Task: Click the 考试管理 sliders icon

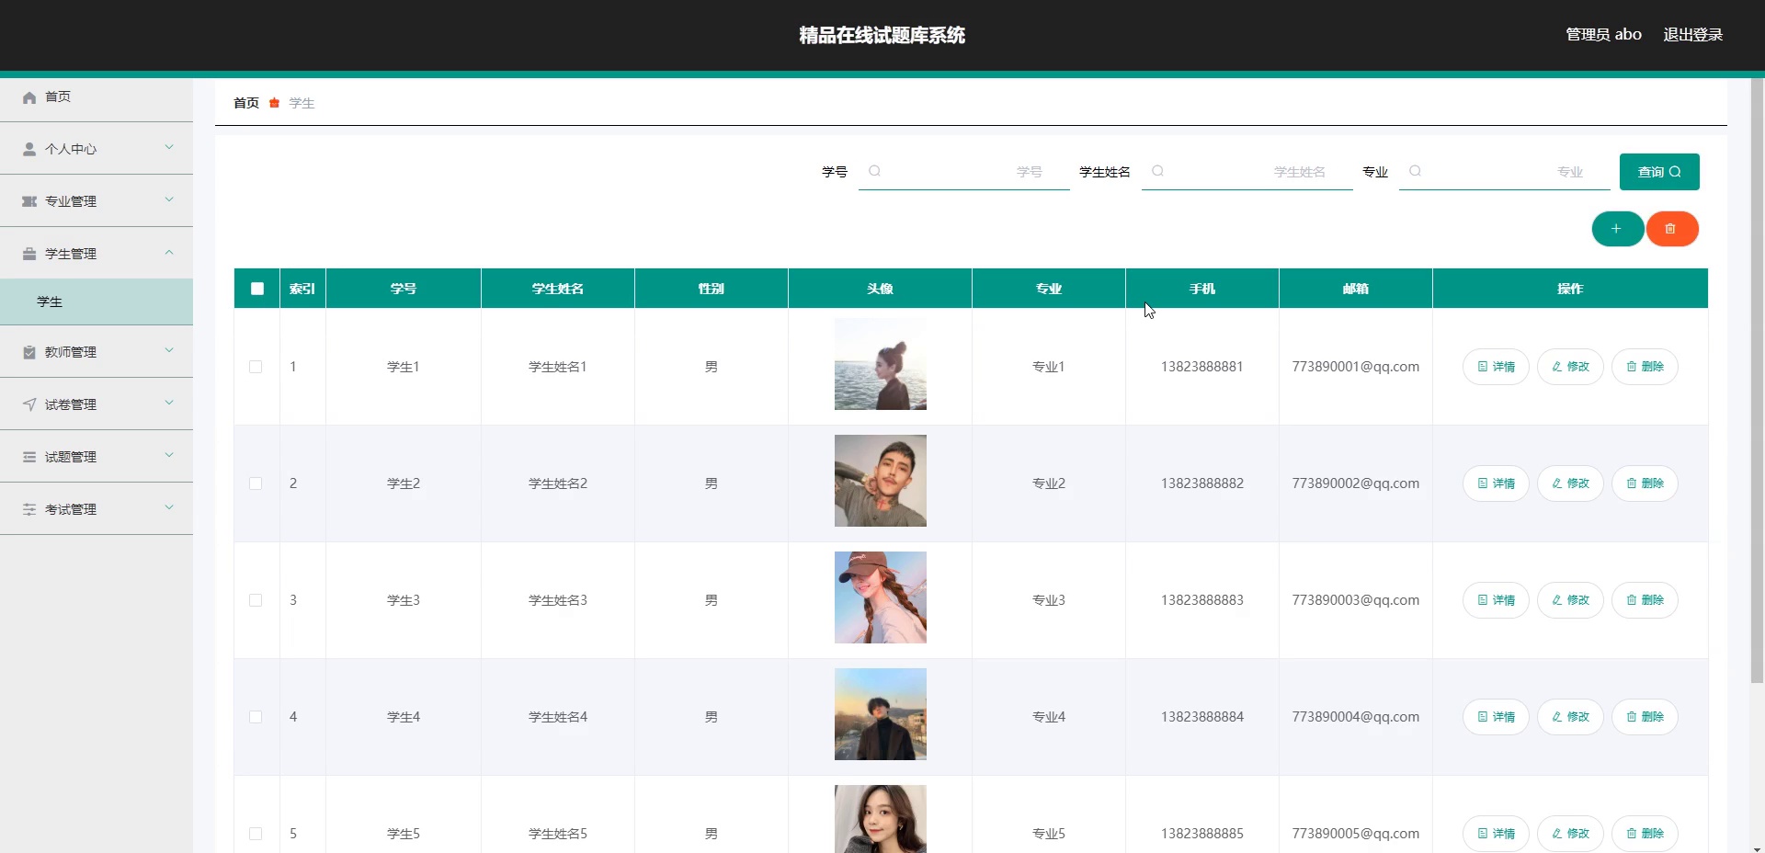Action: [x=29, y=509]
